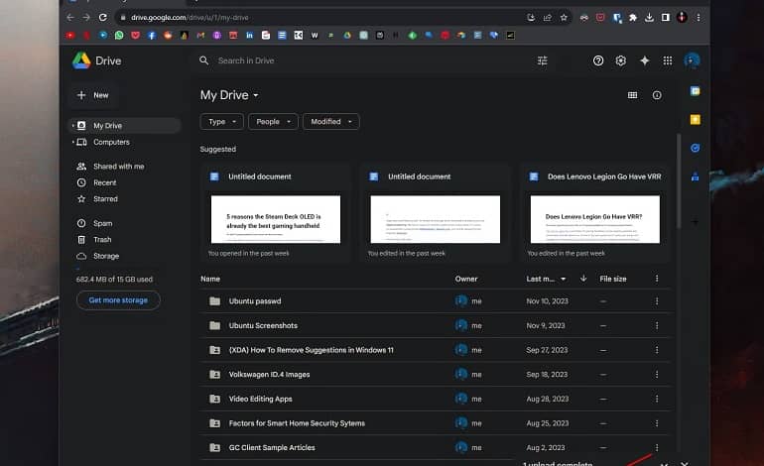Reverse sort direction arrow in list header
This screenshot has height=466, width=764.
(583, 279)
